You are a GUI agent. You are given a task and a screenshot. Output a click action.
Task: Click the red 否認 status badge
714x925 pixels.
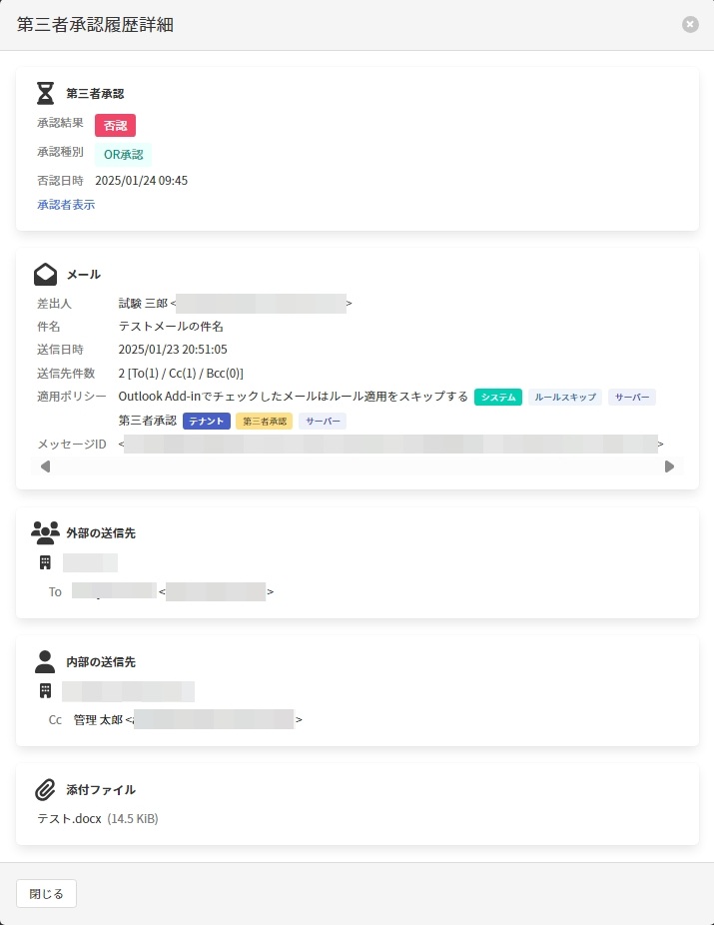tap(115, 125)
